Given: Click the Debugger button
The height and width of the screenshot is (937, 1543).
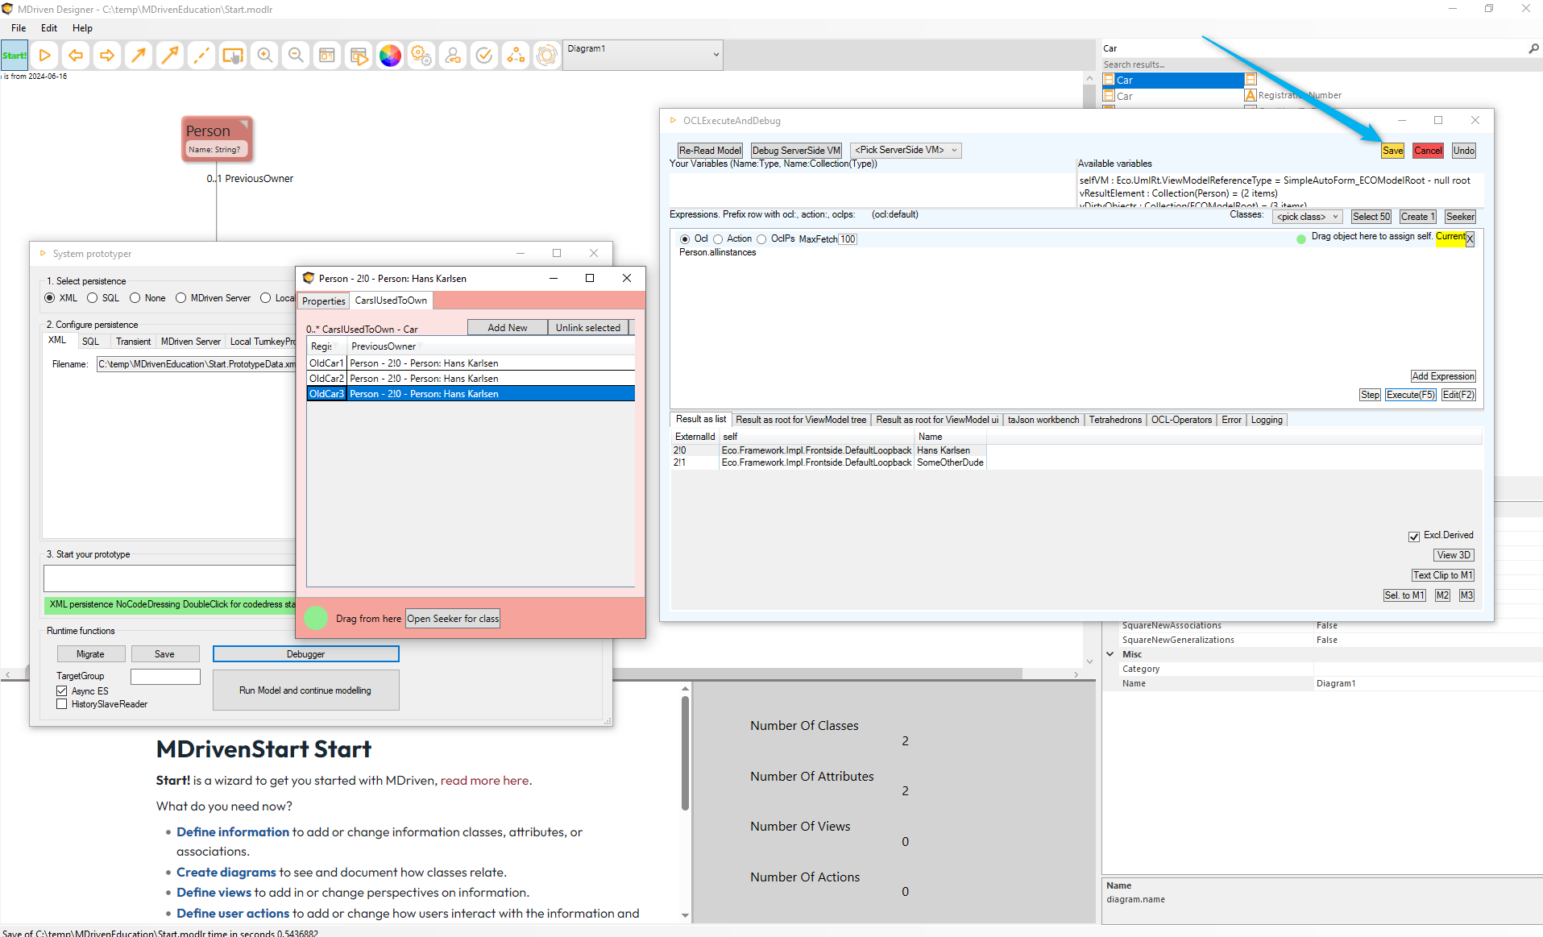Looking at the screenshot, I should (x=305, y=654).
